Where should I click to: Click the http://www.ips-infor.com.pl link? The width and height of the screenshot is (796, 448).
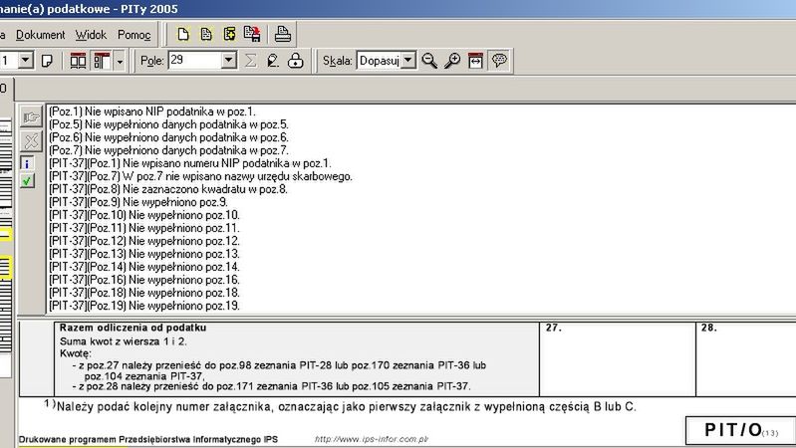(372, 439)
